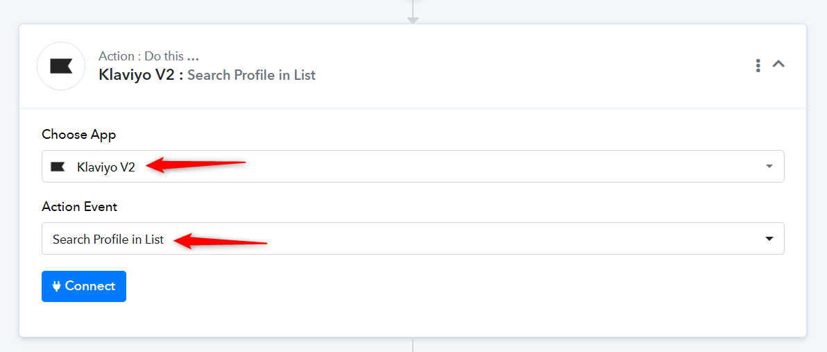
Task: Open the three-dot options menu
Action: tap(758, 65)
